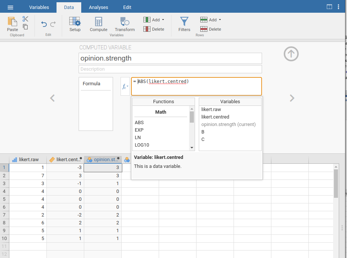Choose variable B in Variables list
Viewport: 347px width, 258px height.
pyautogui.click(x=203, y=132)
